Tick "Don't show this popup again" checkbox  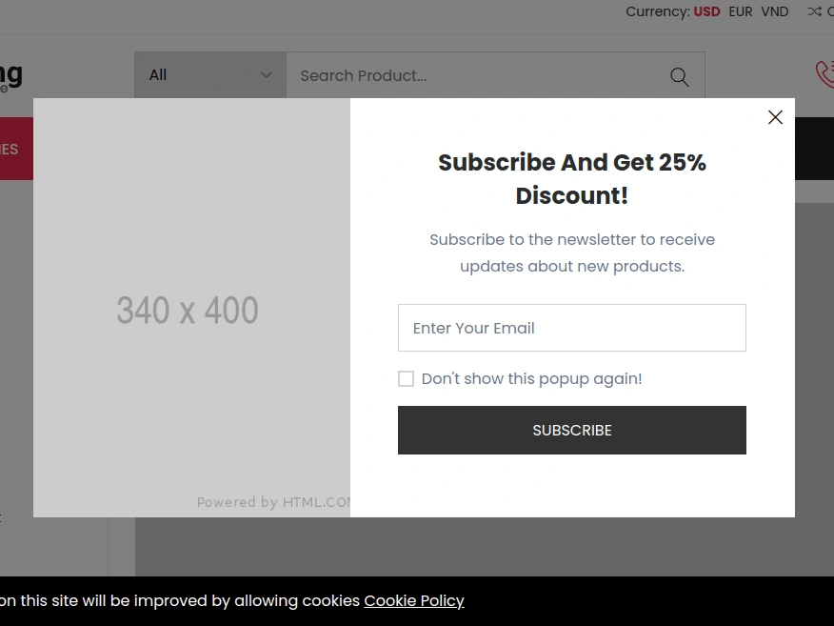click(x=407, y=379)
